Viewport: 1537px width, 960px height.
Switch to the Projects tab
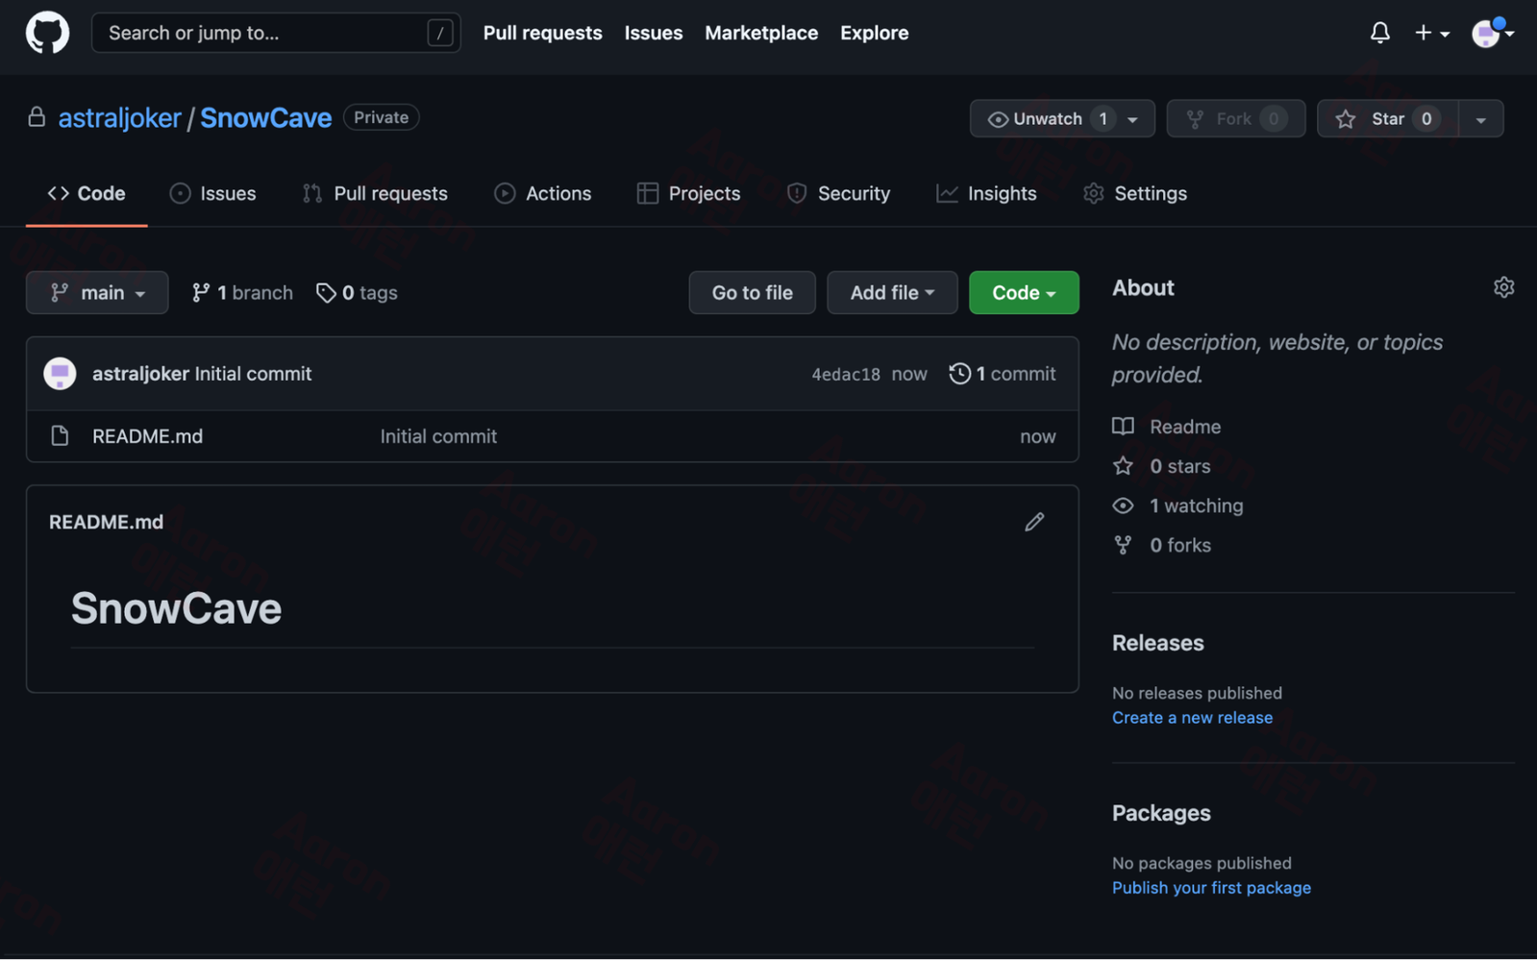[688, 193]
